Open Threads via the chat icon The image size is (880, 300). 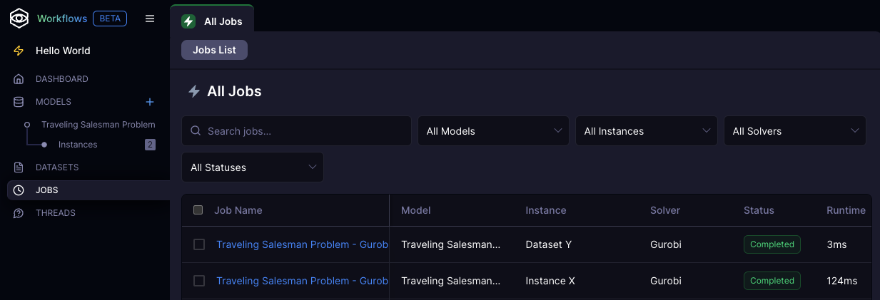(19, 213)
